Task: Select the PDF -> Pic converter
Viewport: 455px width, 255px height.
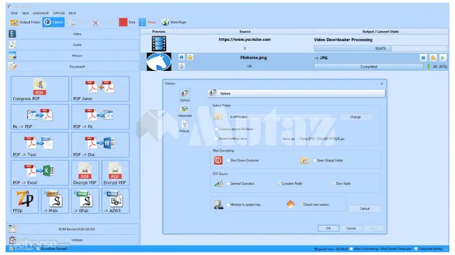Action: [x=100, y=117]
